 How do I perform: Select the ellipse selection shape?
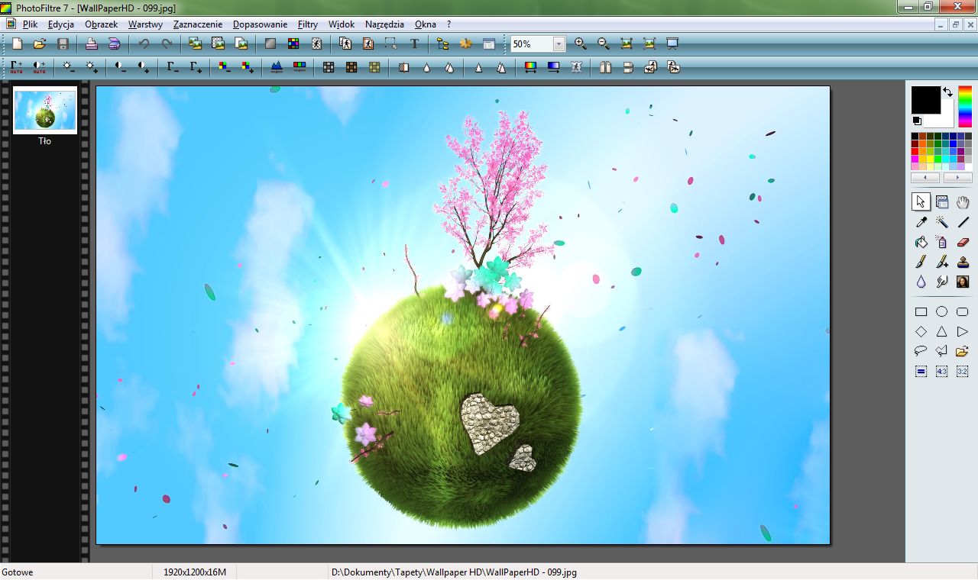[x=941, y=311]
